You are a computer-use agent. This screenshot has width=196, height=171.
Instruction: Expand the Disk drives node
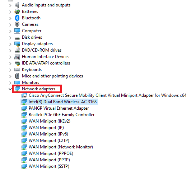pyautogui.click(x=10, y=38)
